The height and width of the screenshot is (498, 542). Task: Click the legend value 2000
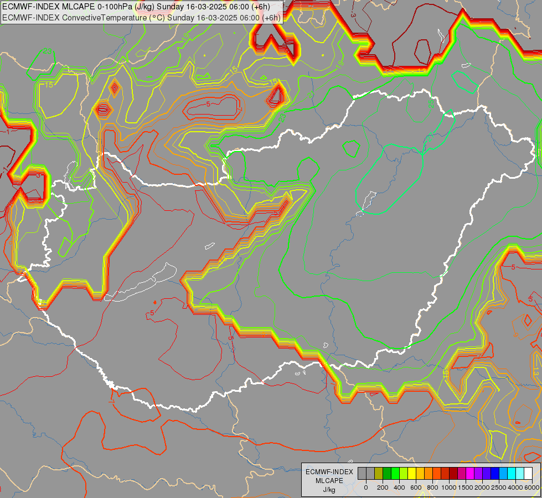tap(482, 487)
